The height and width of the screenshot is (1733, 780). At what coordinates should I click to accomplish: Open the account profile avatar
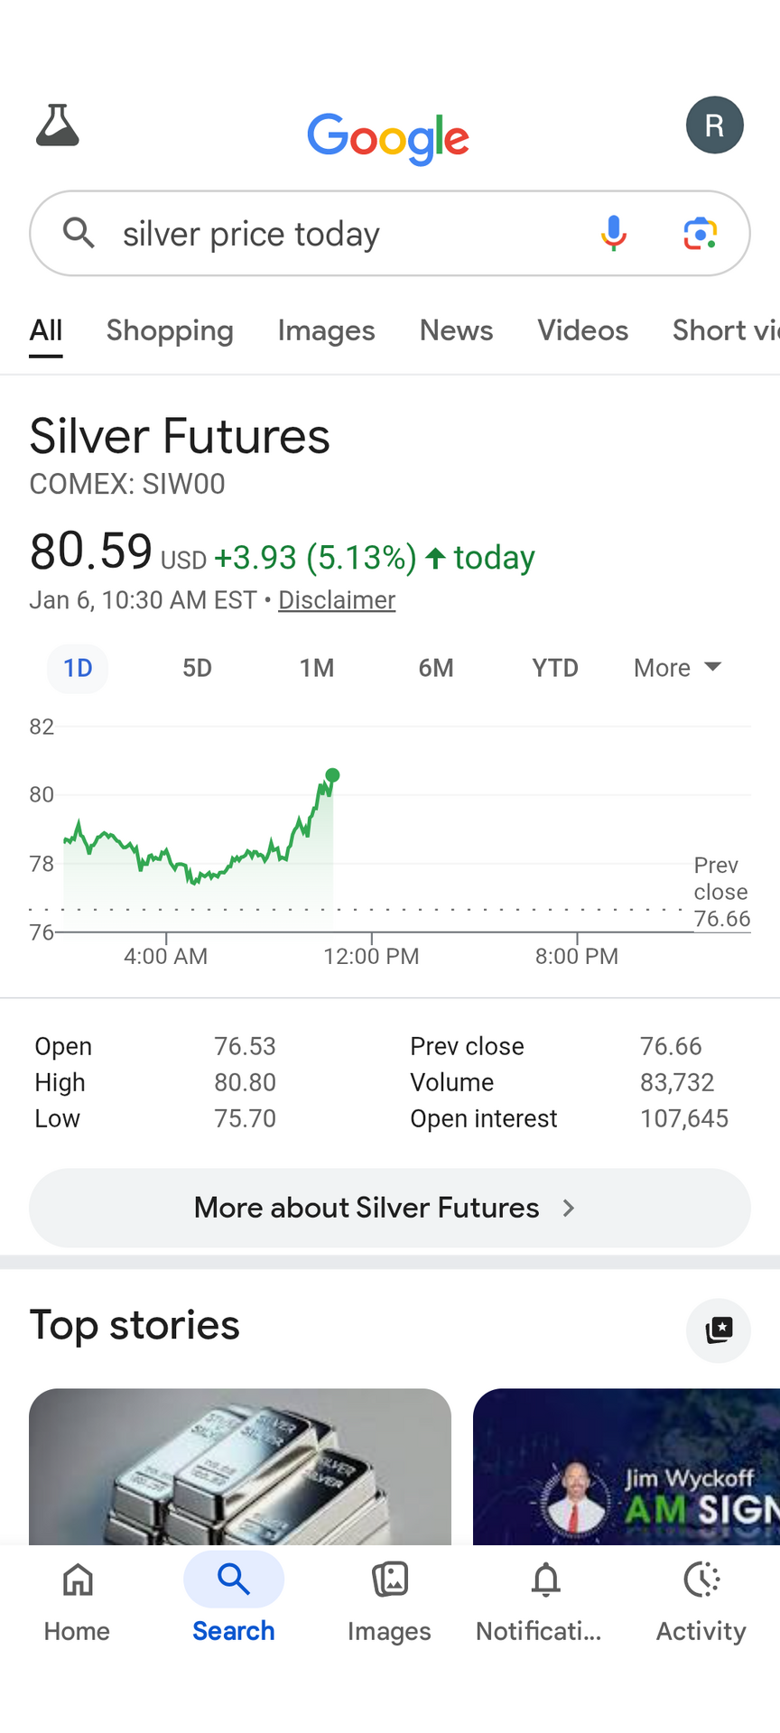coord(714,125)
